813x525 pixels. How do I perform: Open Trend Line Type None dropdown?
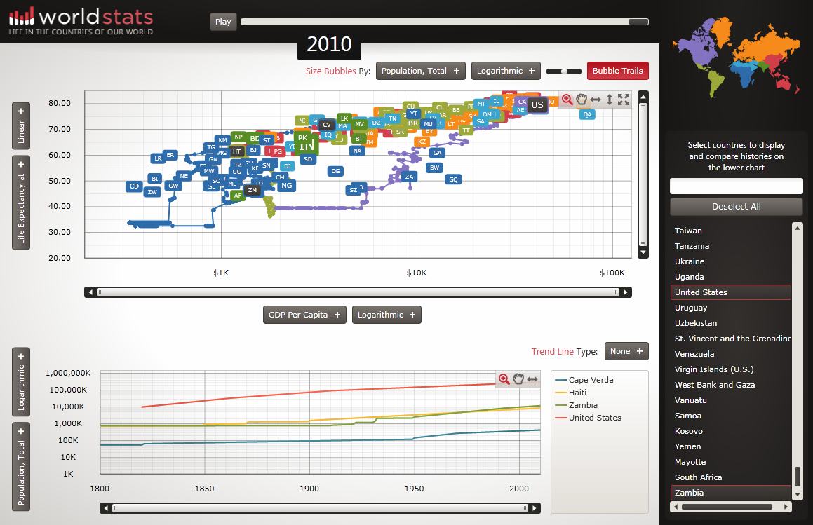[x=626, y=351]
